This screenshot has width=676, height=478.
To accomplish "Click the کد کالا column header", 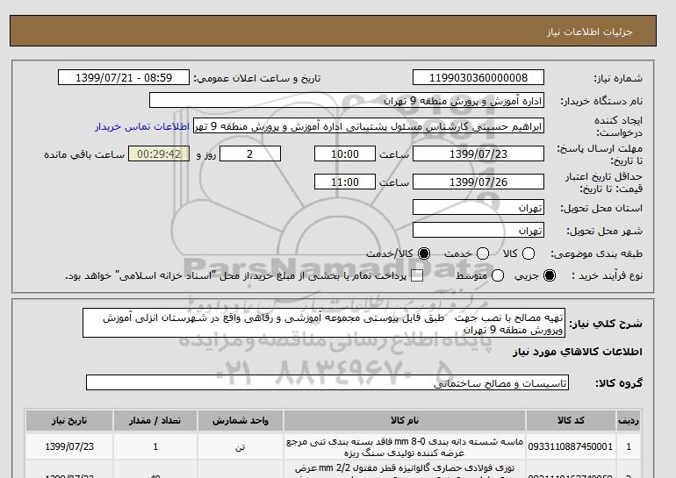I will 571,420.
